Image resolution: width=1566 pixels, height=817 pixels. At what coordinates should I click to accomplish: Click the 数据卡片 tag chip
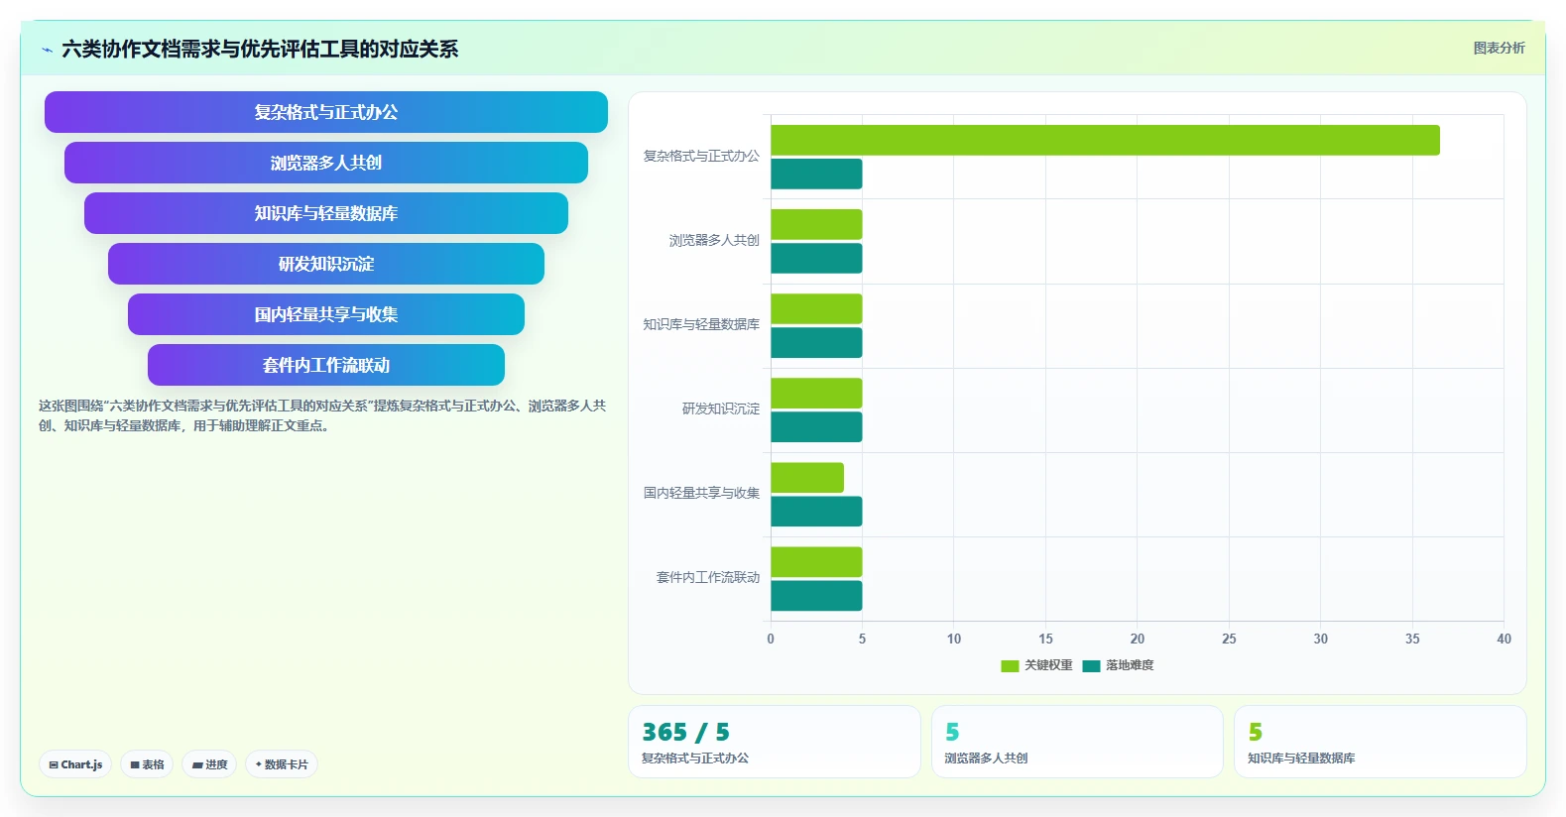(282, 764)
